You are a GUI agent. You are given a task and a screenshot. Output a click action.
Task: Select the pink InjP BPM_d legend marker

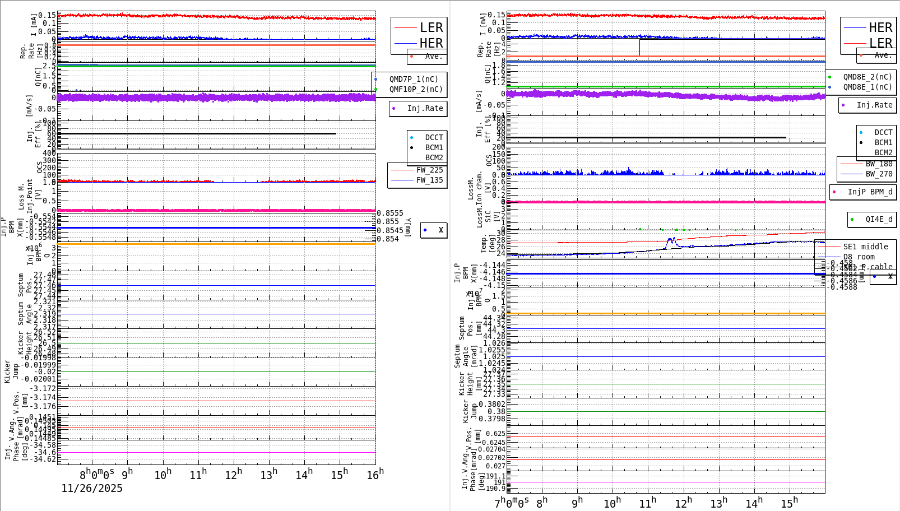click(x=834, y=192)
